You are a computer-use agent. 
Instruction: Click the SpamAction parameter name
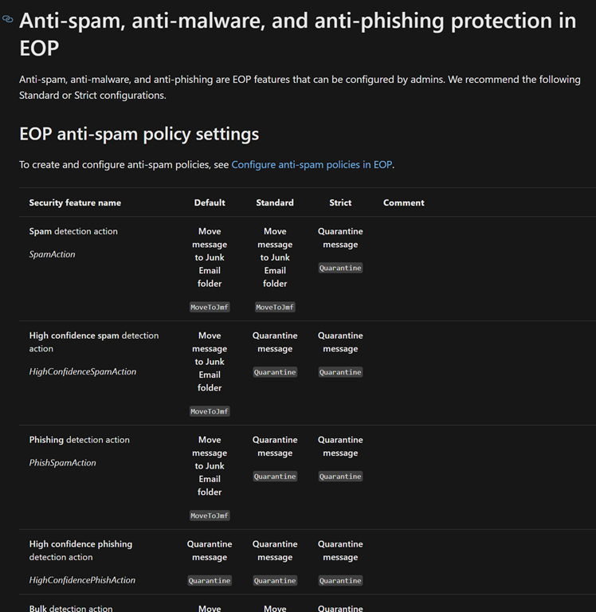(x=53, y=254)
